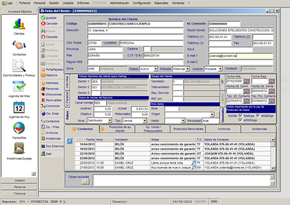This screenshot has width=290, height=205.
Task: Click the E-mail 2 input field
Action: coord(241,62)
